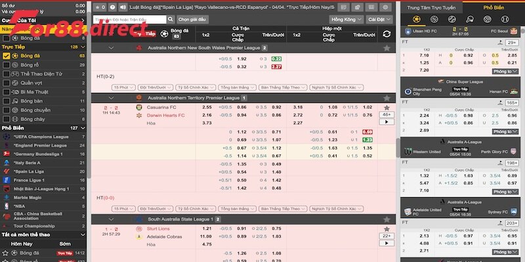Favorite the South Australia State League star

tap(387, 219)
